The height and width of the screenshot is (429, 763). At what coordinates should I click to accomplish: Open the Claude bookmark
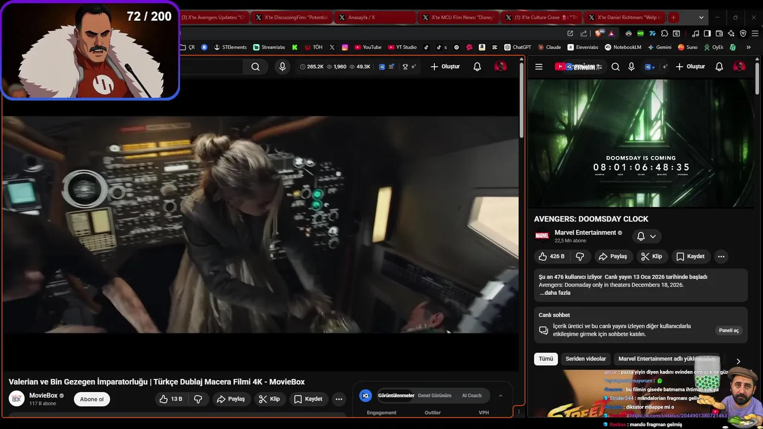(549, 47)
